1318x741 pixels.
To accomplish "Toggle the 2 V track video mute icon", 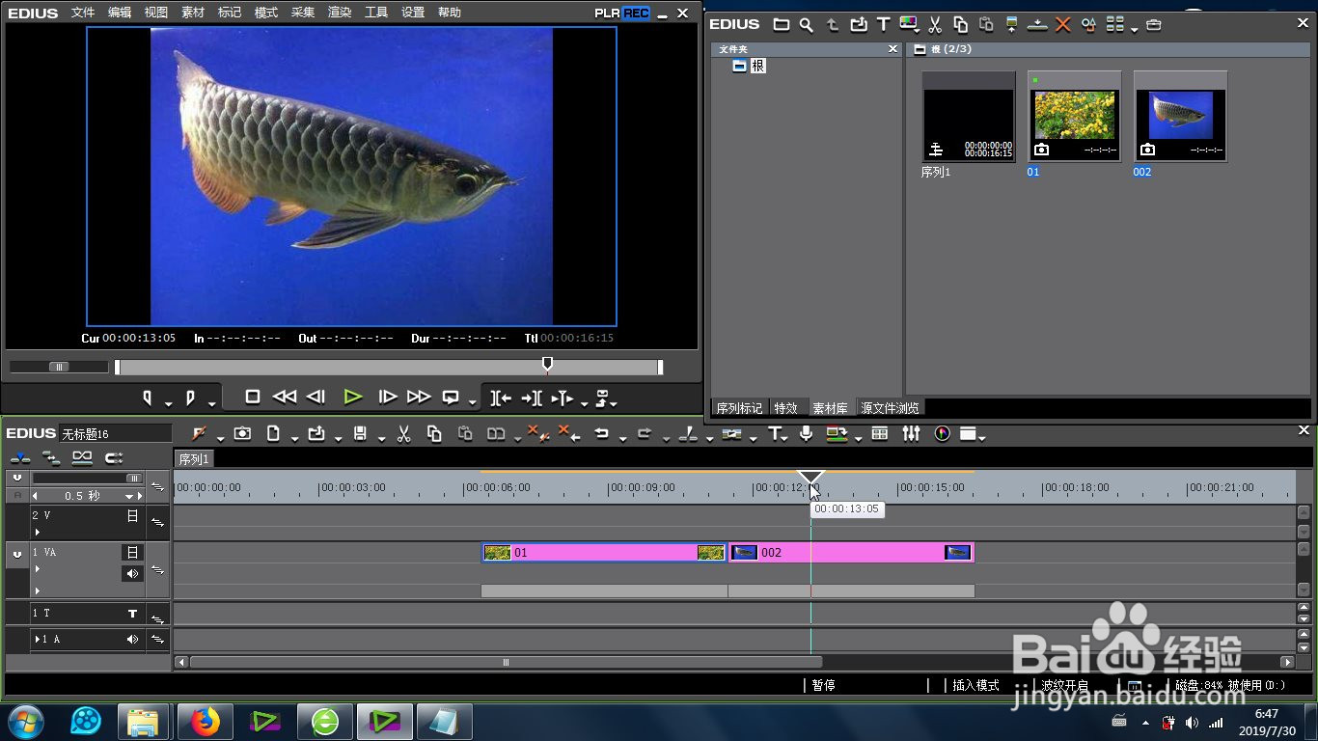I will [x=132, y=516].
